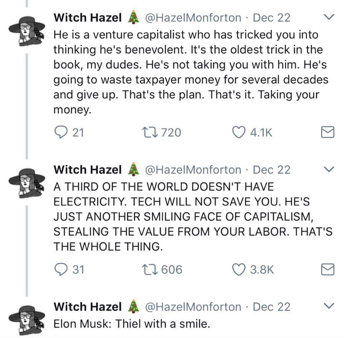The width and height of the screenshot is (344, 338).
Task: Open the Dec 22 timestamp on first tweet
Action: [272, 17]
